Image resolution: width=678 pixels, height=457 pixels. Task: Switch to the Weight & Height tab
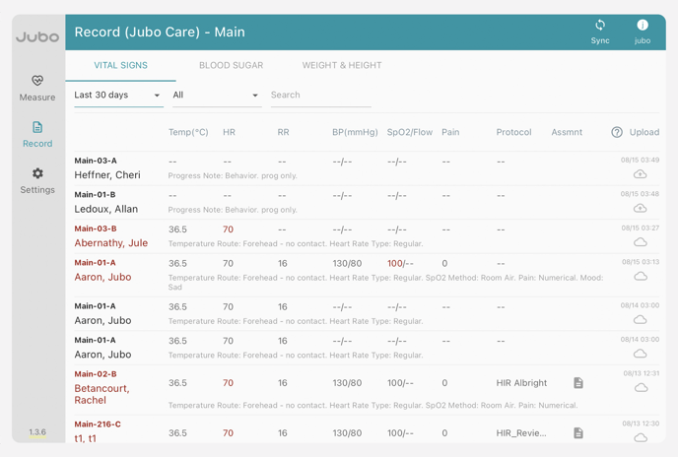[341, 65]
